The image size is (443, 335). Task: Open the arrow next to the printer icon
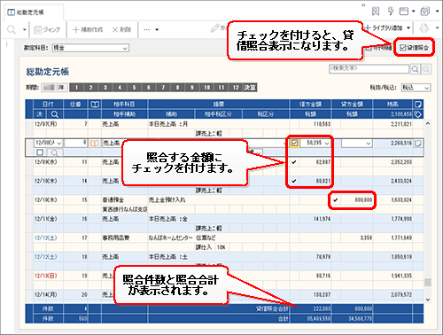[x=437, y=28]
